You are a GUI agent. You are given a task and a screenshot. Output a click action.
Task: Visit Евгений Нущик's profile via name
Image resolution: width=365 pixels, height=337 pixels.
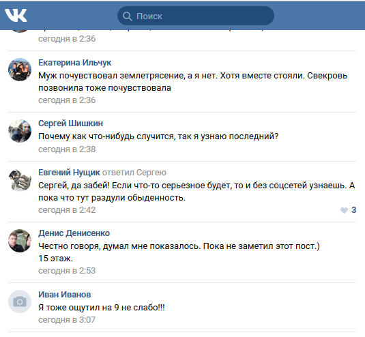click(x=69, y=173)
